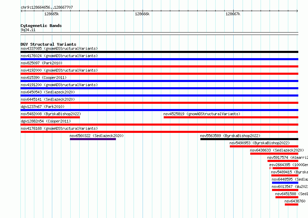Click the nsv5563589 (ByrskaBishop2022) label
The image size is (308, 218).
pos(230,136)
